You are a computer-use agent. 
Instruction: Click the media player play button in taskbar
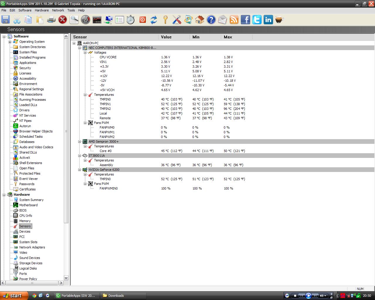tap(308, 296)
